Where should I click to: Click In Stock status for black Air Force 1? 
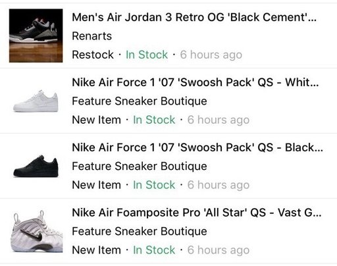154,185
